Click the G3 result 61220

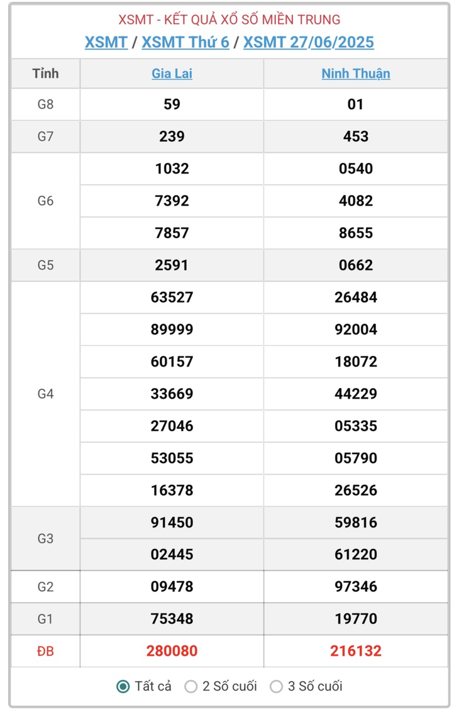tap(356, 554)
